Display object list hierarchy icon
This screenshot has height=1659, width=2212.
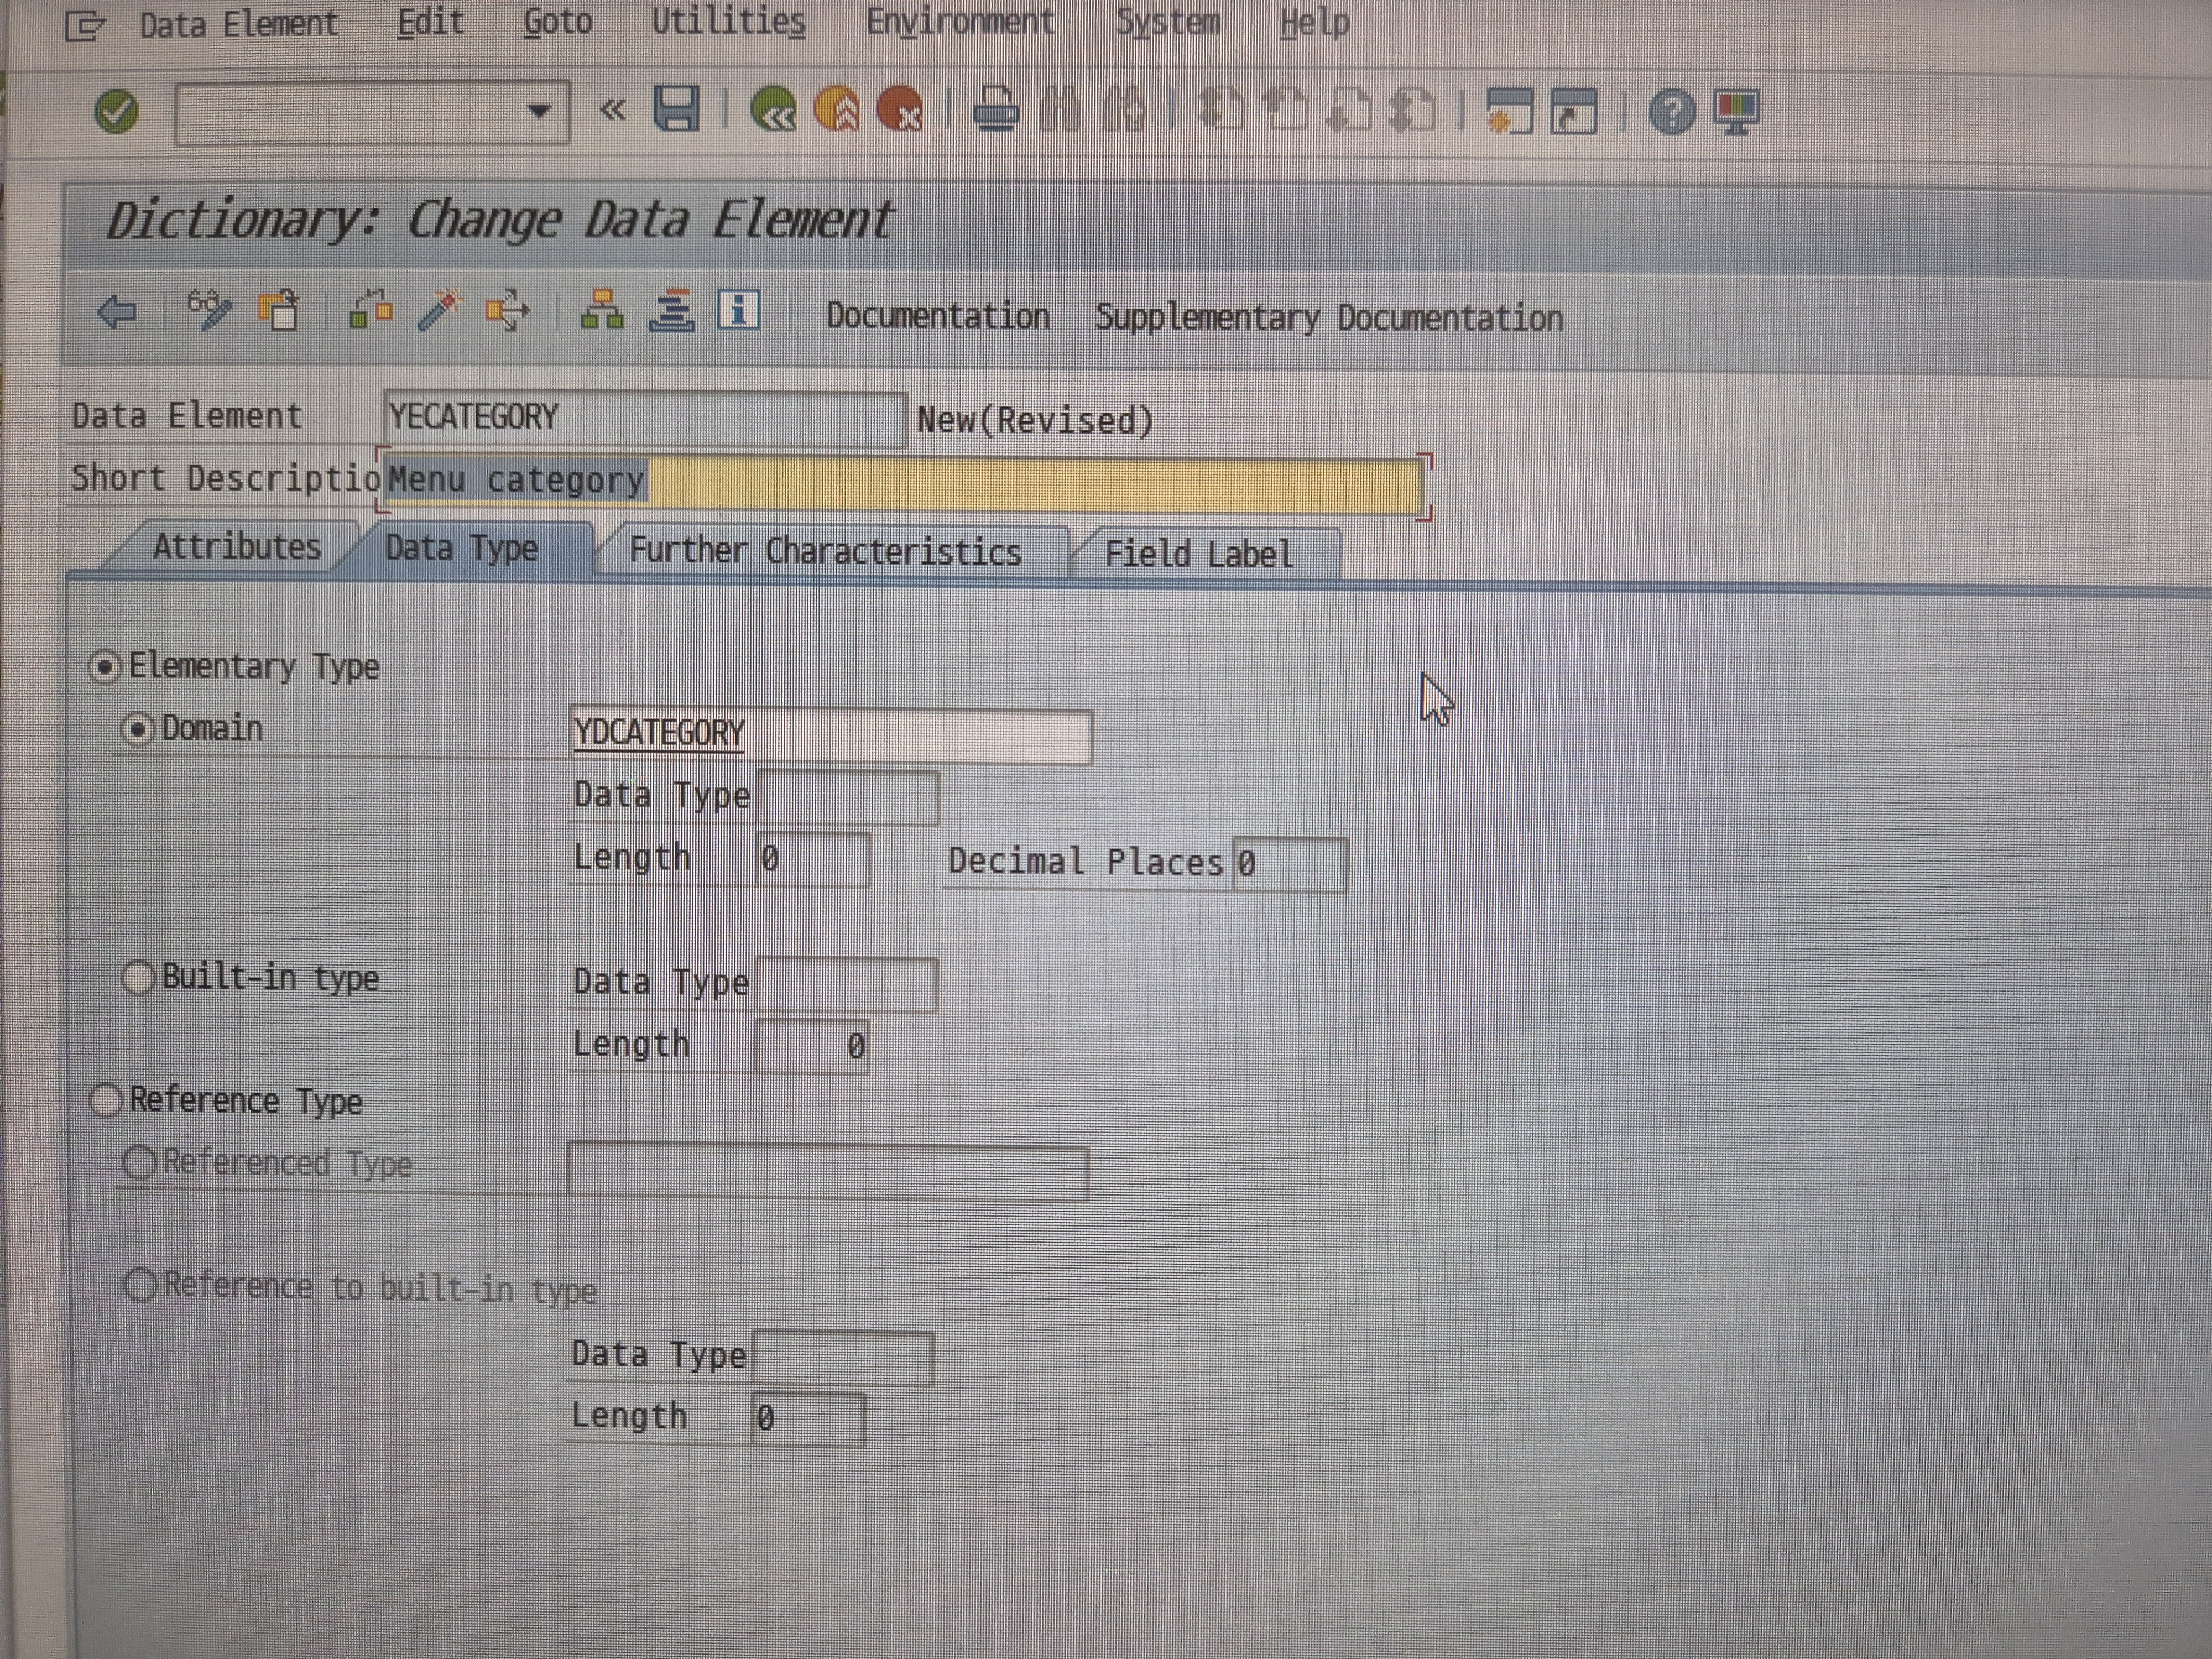602,311
